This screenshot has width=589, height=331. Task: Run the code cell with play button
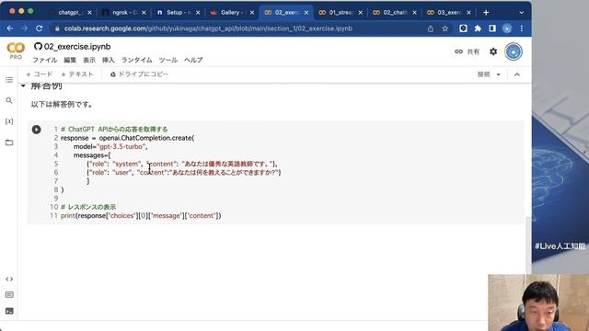(x=37, y=130)
